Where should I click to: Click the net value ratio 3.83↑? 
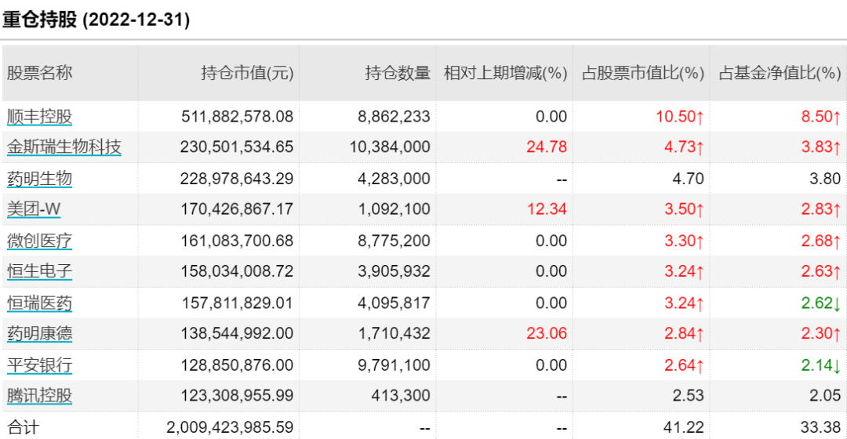tap(821, 147)
